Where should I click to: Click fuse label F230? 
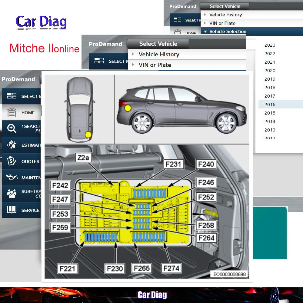[x=115, y=268]
